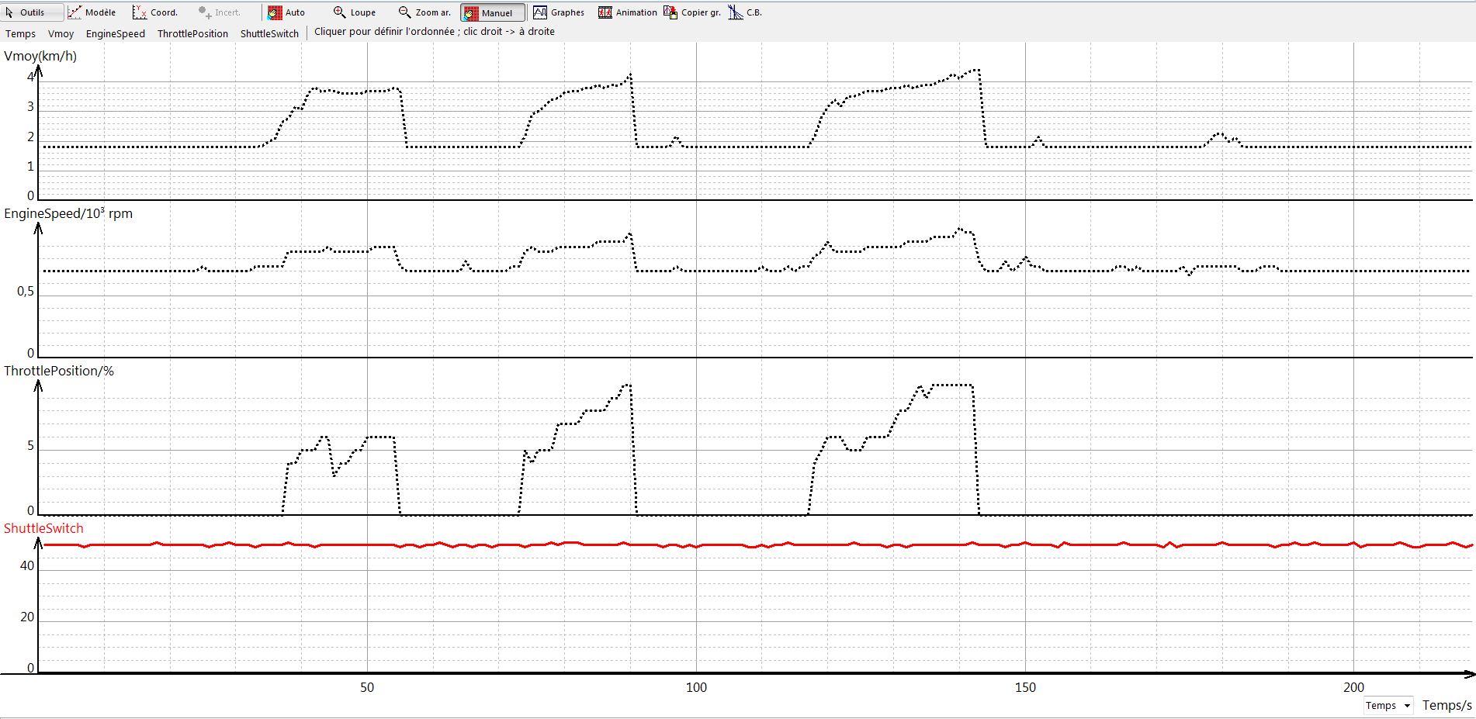Choose ThrottlePosition in the variables bar
1476x719 pixels.
coord(192,33)
